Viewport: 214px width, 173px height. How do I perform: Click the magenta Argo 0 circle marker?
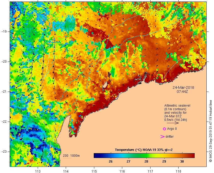[x=164, y=129]
